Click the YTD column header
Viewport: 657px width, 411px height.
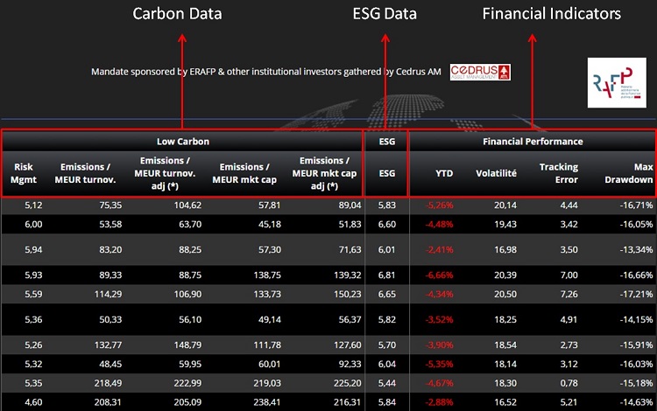click(x=444, y=173)
